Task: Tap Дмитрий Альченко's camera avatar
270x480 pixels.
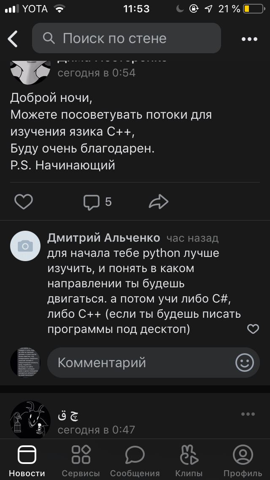Action: (x=25, y=246)
